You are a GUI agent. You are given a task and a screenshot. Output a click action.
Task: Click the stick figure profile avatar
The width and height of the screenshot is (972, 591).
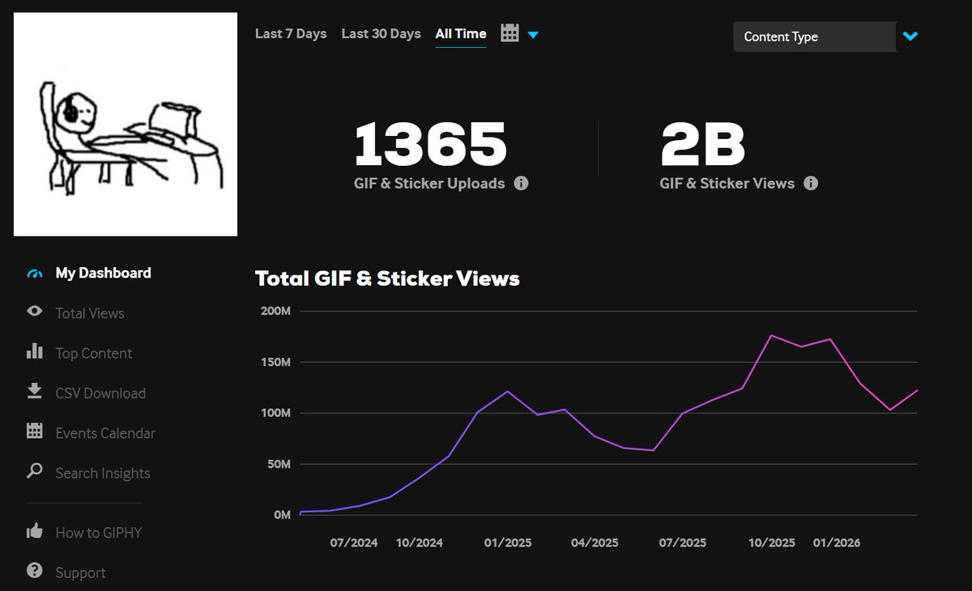click(126, 125)
